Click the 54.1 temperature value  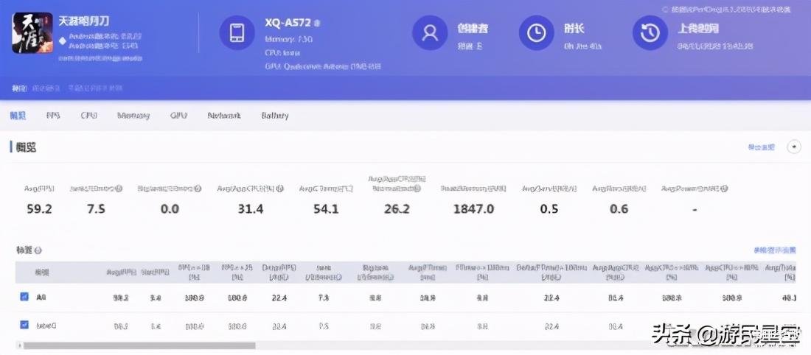326,208
